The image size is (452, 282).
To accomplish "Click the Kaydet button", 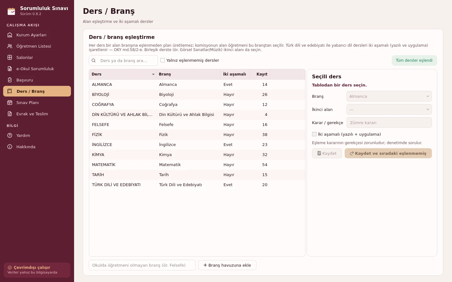I will 327,153.
